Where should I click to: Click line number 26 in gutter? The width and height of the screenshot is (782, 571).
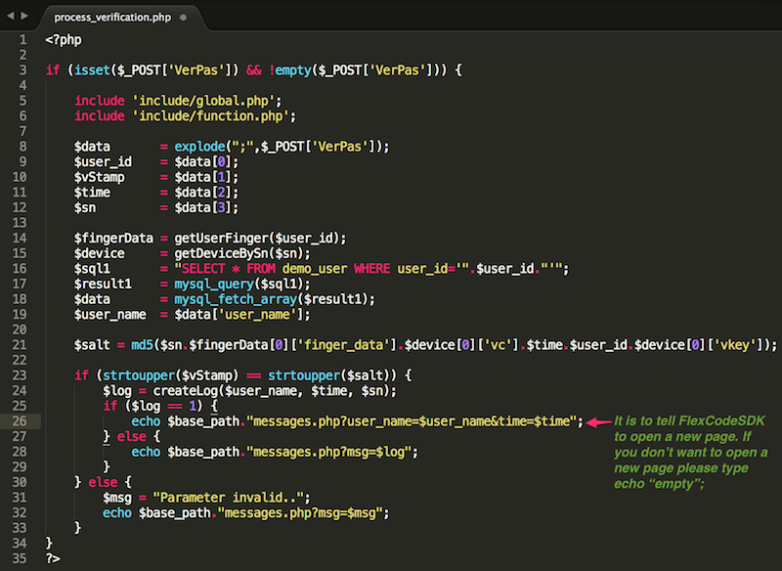(20, 421)
